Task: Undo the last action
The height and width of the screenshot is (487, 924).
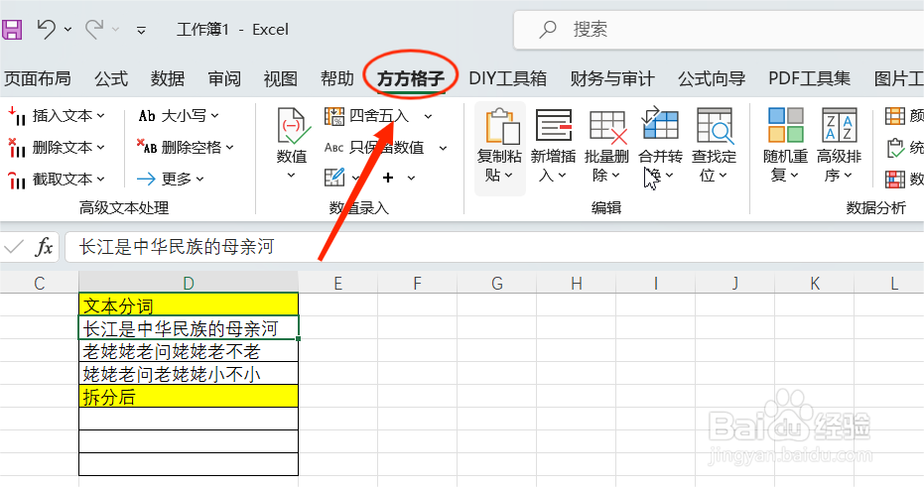Action: pyautogui.click(x=46, y=29)
